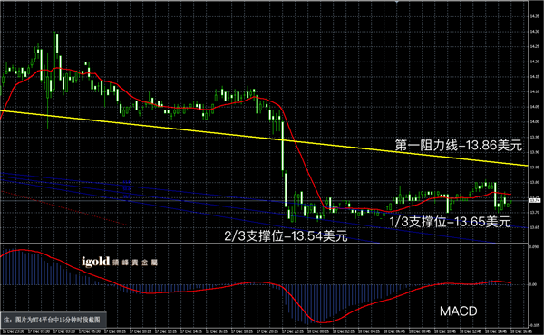
Task: Click the MACD indicator label
Action: coord(458,311)
